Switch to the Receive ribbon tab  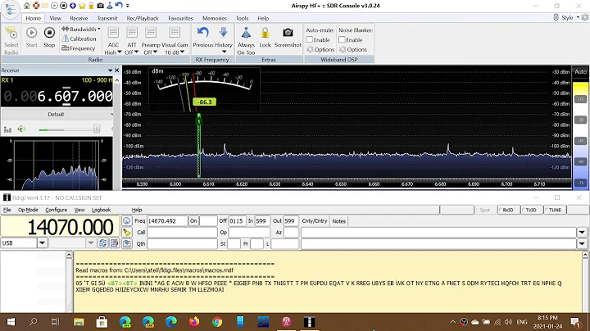point(79,18)
